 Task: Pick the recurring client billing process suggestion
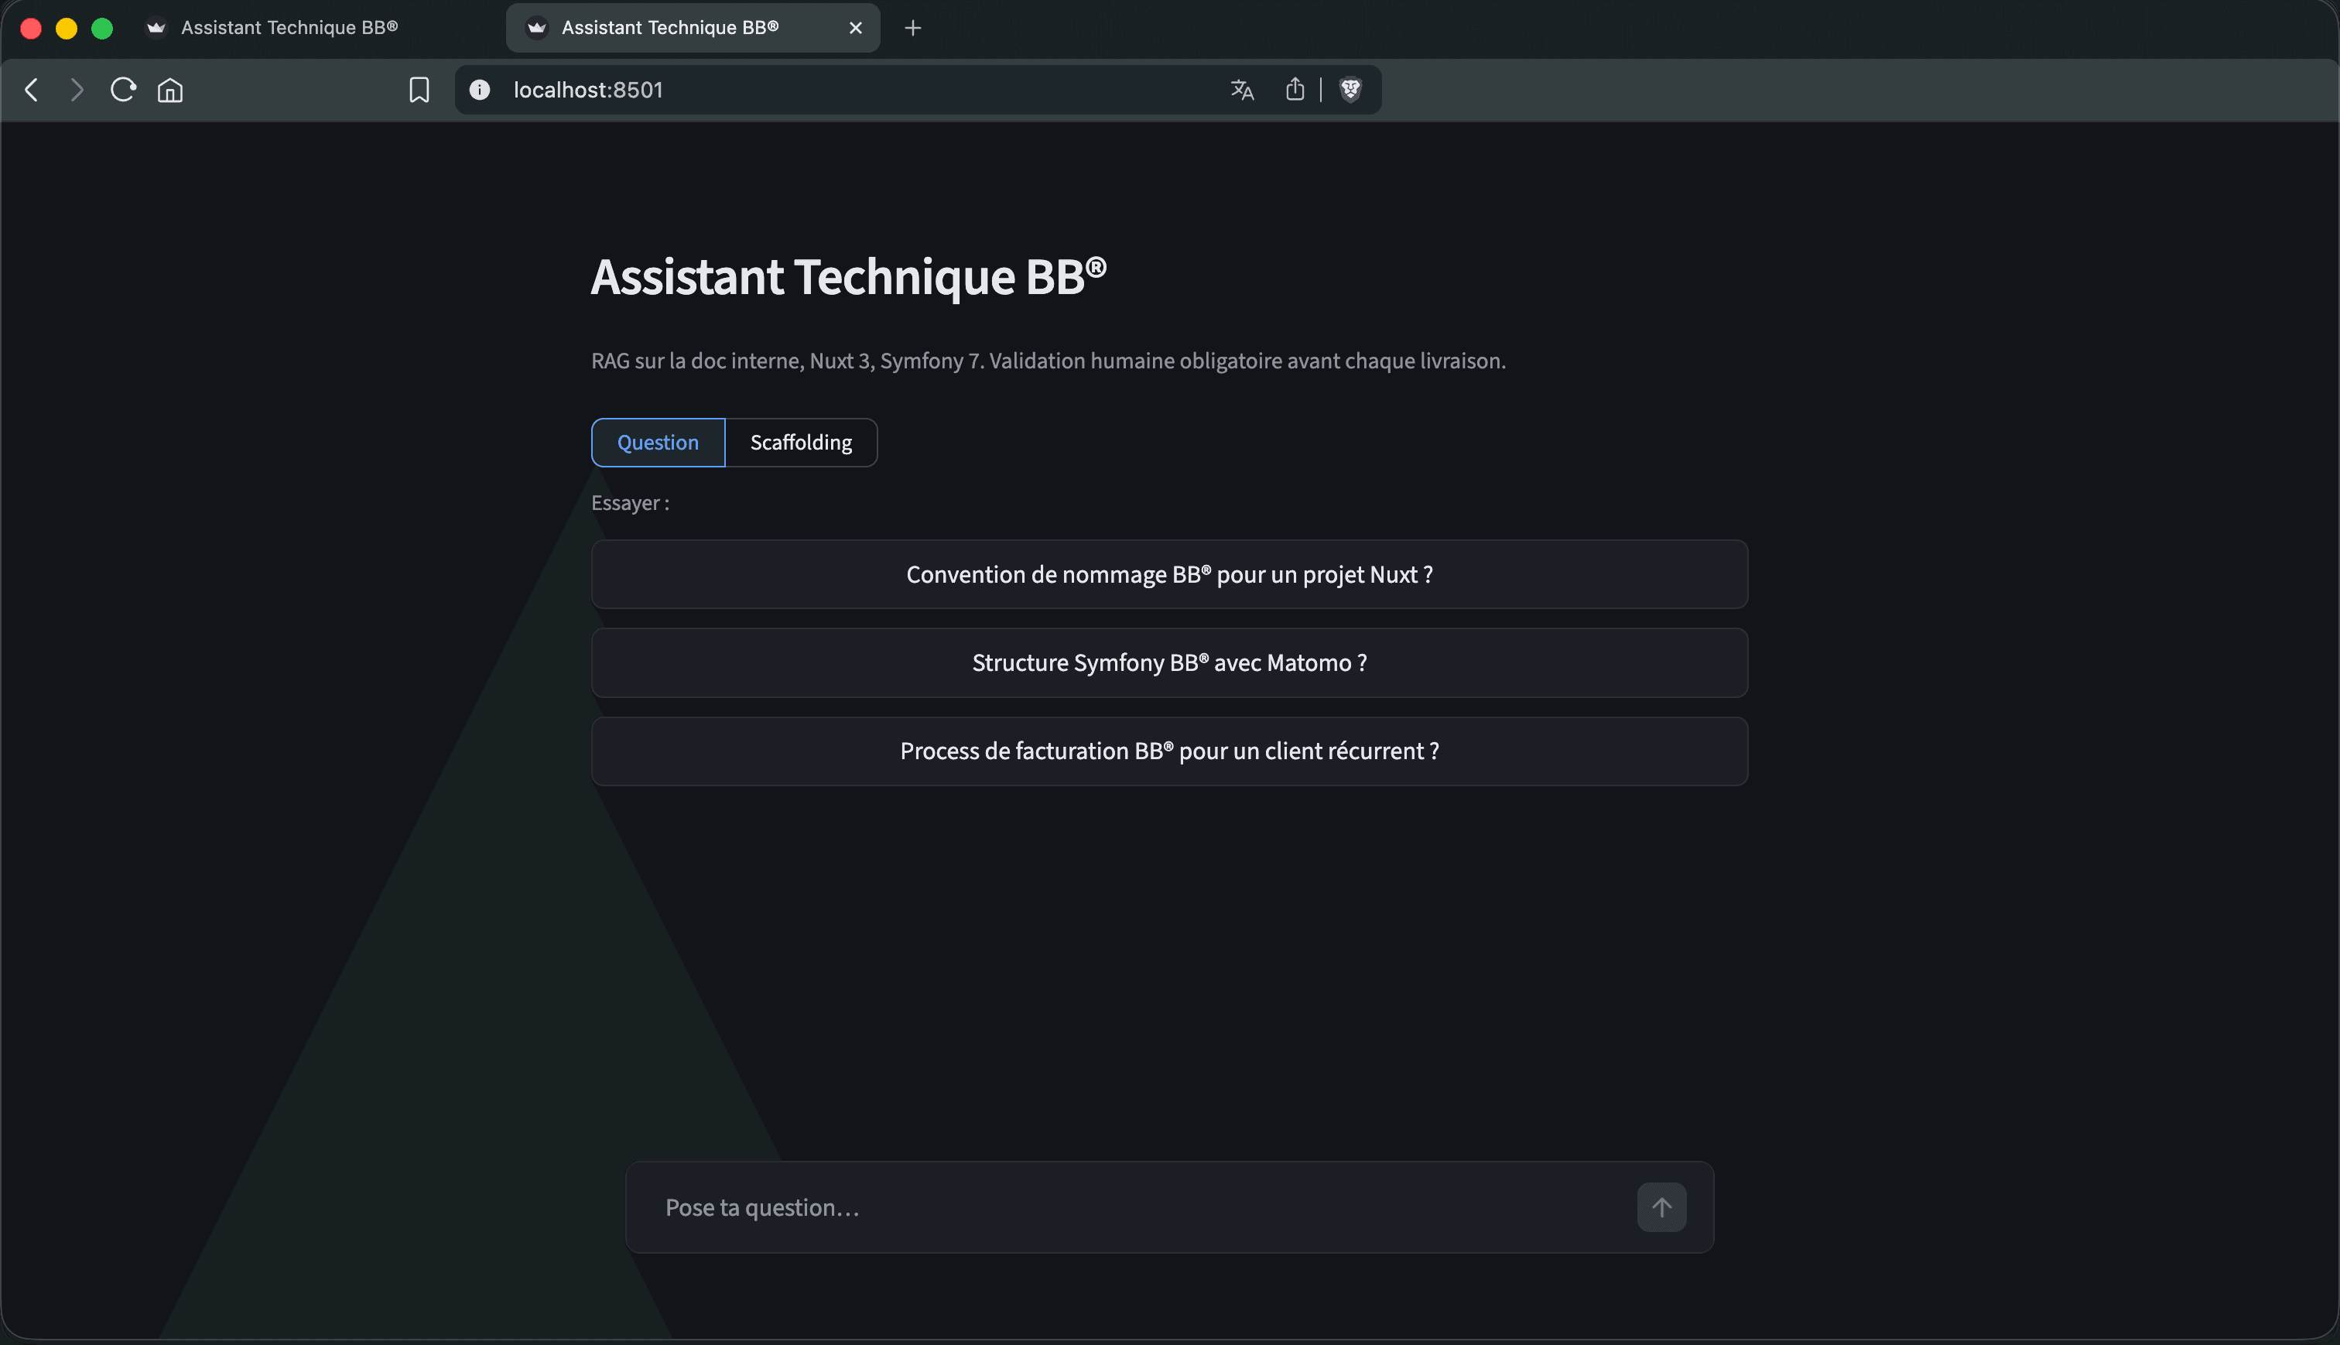click(1169, 751)
